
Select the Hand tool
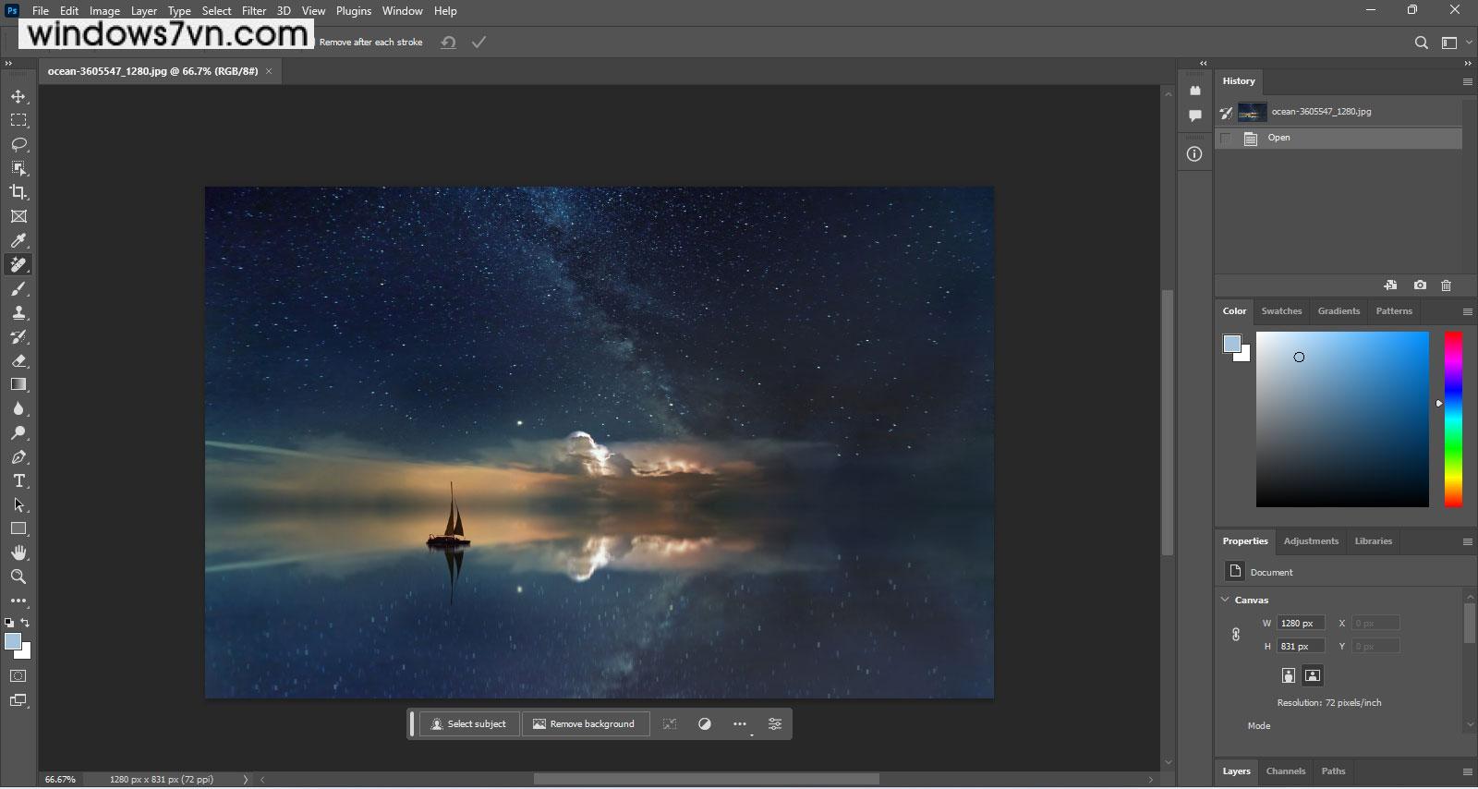coord(18,552)
